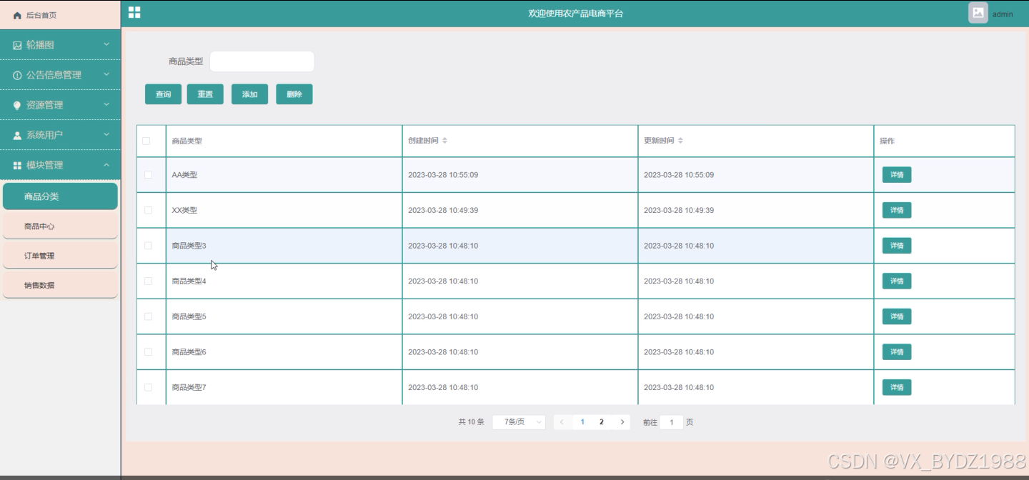Expand the 系统用户 menu chevron
Viewport: 1029px width, 480px height.
106,134
